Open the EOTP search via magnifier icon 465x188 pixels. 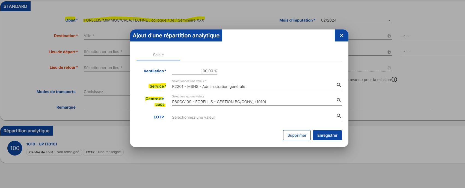click(x=339, y=116)
